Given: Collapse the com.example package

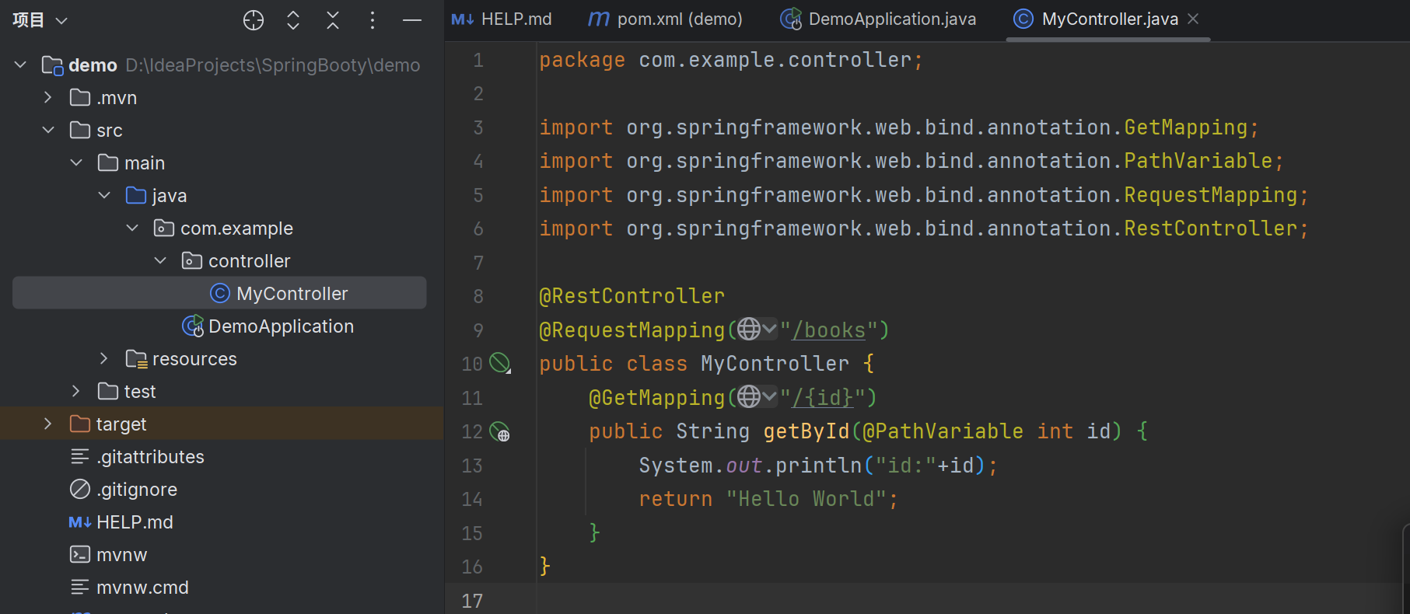Looking at the screenshot, I should tap(132, 228).
